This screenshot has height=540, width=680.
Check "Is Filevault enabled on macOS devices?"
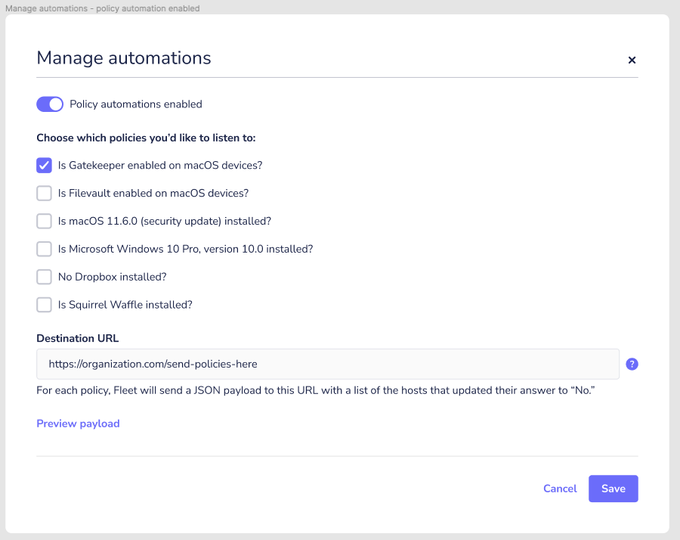point(44,193)
